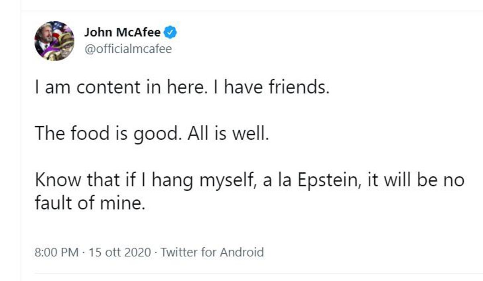483x281 pixels.
Task: Click the dot separator after 8:00 PM
Action: [83, 252]
